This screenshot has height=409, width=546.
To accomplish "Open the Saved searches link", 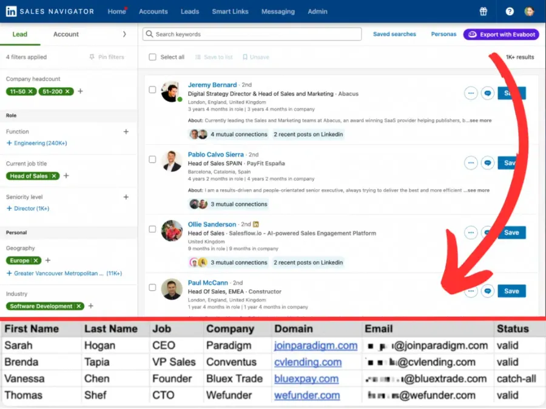I will tap(394, 35).
